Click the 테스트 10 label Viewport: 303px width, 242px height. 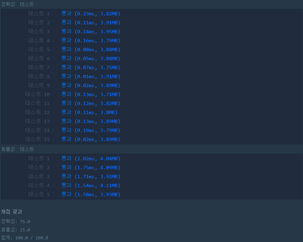[37, 94]
